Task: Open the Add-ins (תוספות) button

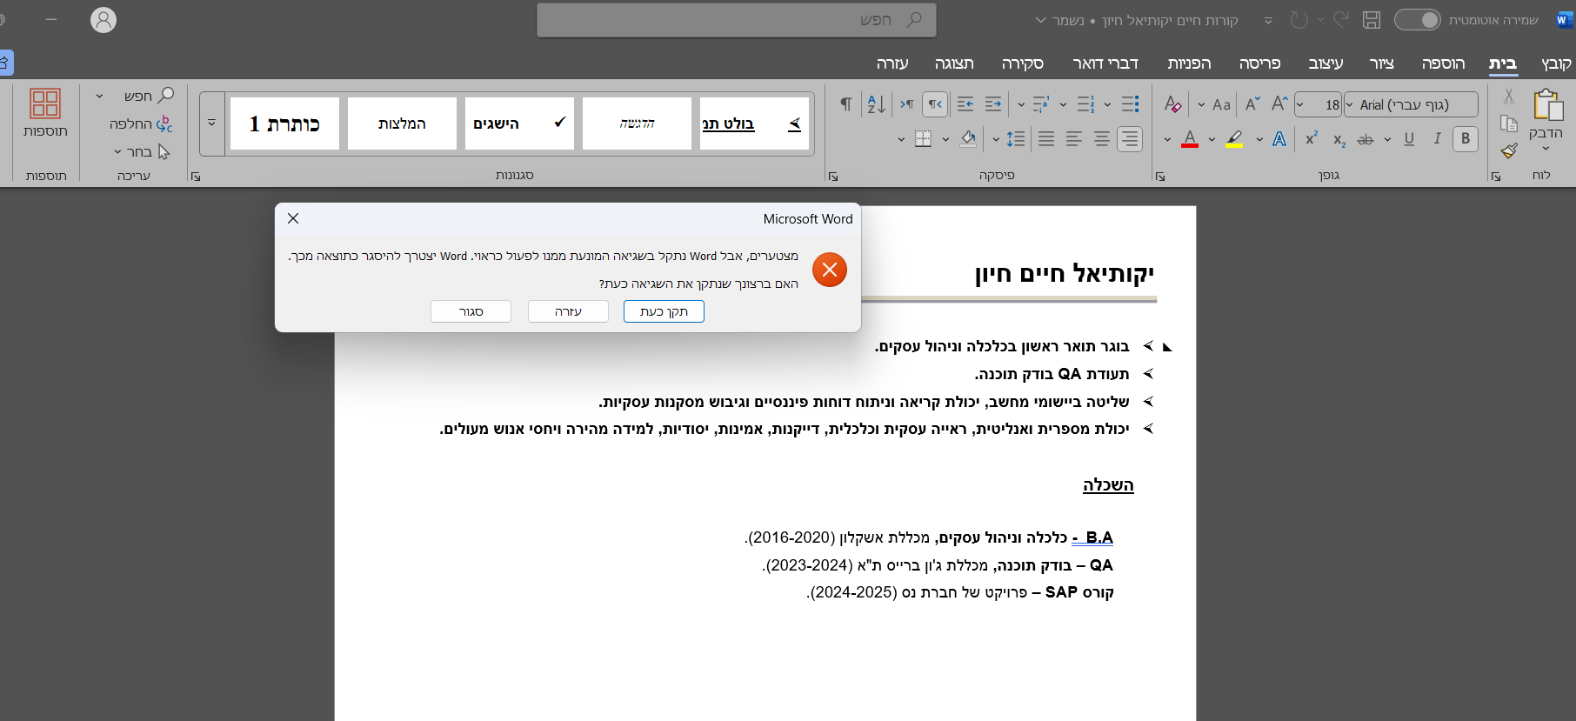Action: pyautogui.click(x=45, y=113)
